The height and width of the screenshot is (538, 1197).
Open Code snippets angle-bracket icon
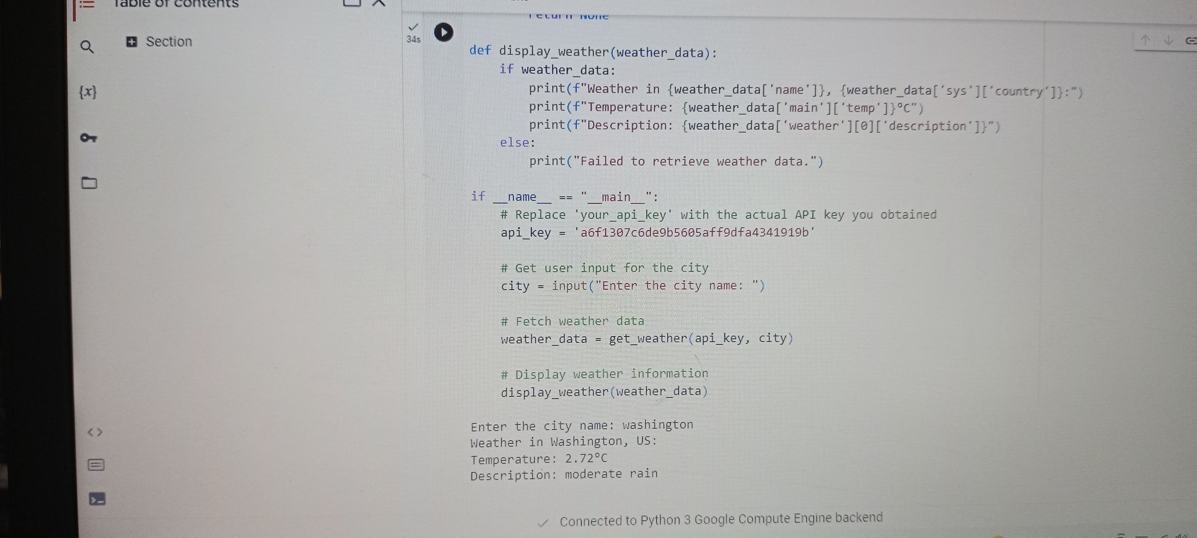click(95, 432)
